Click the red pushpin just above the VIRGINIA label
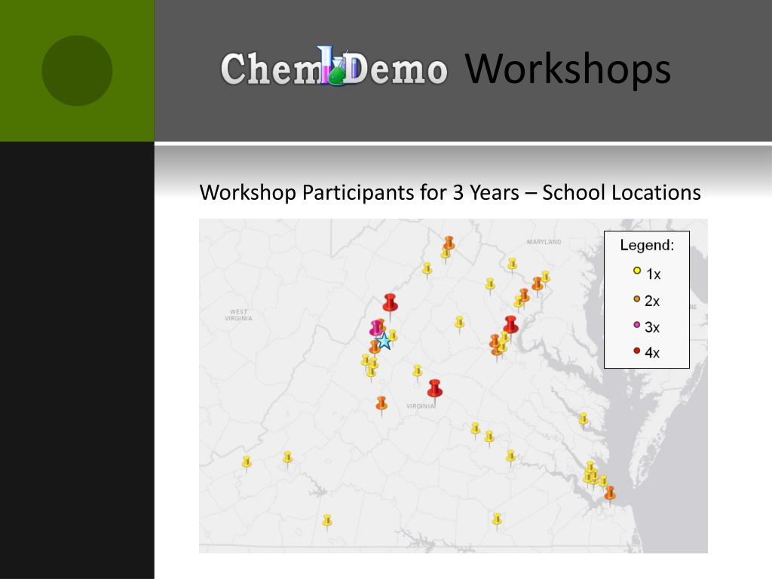 pos(435,389)
